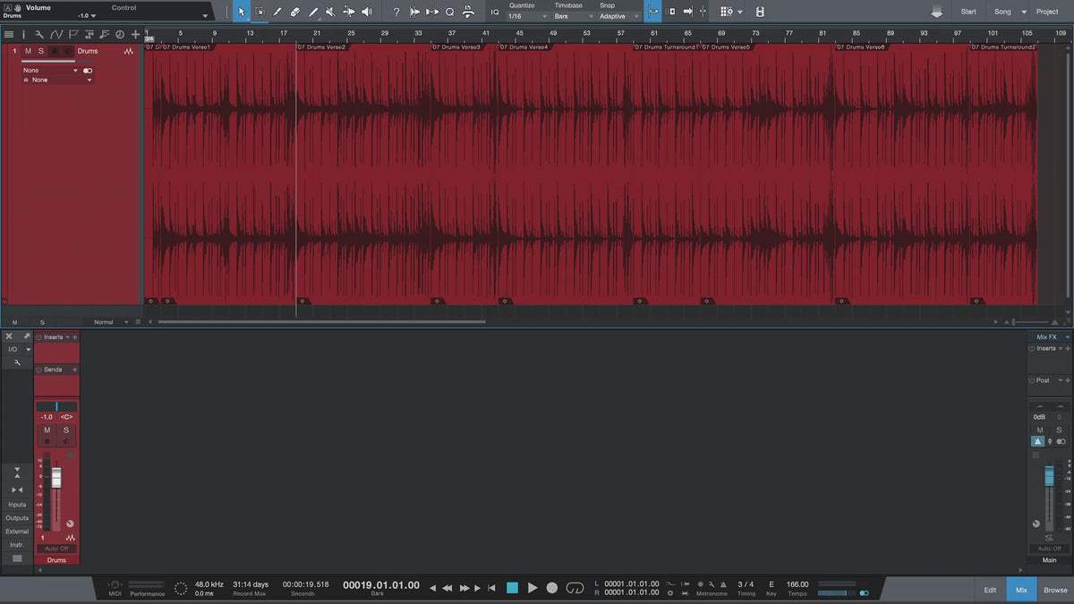Screen dimensions: 1074x604
Task: Pick the Split tool in the toolbar
Action: 277,12
